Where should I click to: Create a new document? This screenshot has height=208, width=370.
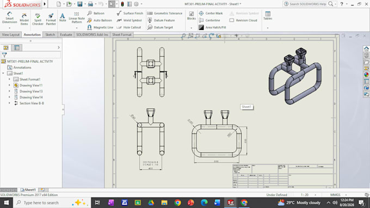59,4
